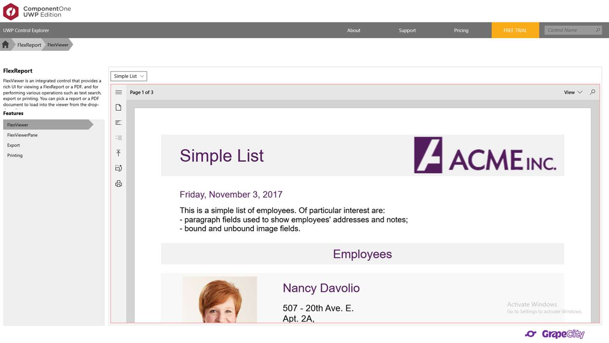This screenshot has width=609, height=343.
Task: Click the print icon in viewer sidebar
Action: [x=118, y=183]
